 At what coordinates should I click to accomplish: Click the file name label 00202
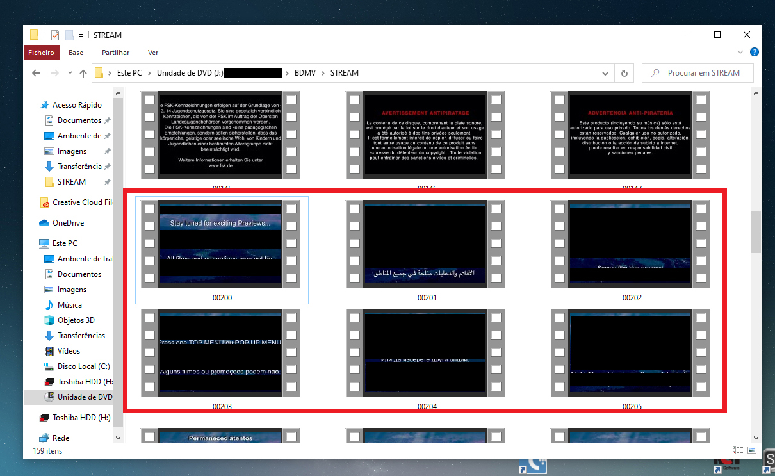click(632, 298)
